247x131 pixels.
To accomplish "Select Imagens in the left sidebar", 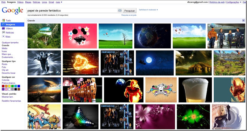I will (x=12, y=24).
